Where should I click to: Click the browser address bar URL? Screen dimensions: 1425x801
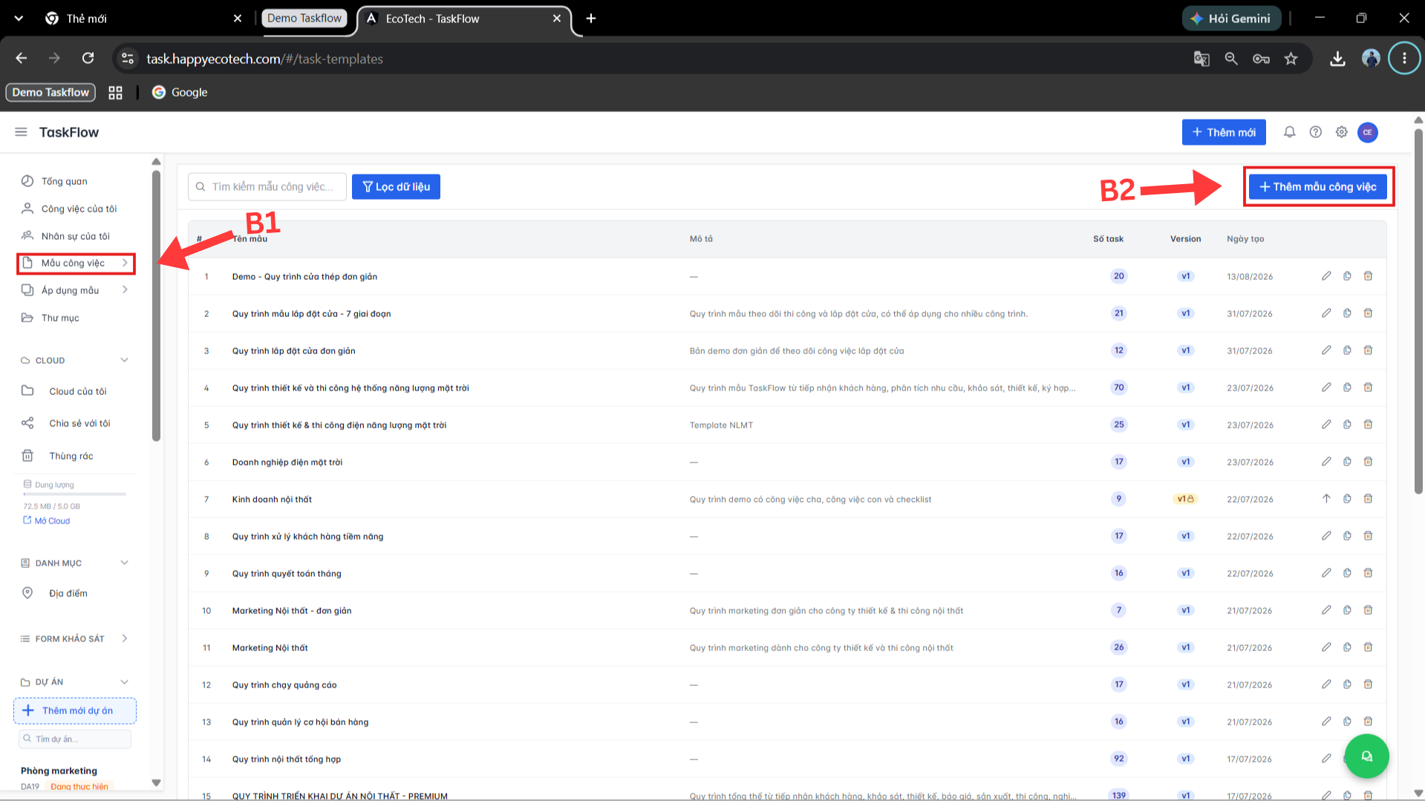264,59
